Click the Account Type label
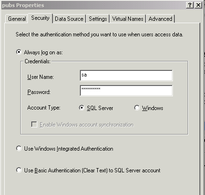The width and height of the screenshot is (205, 195). 44,108
